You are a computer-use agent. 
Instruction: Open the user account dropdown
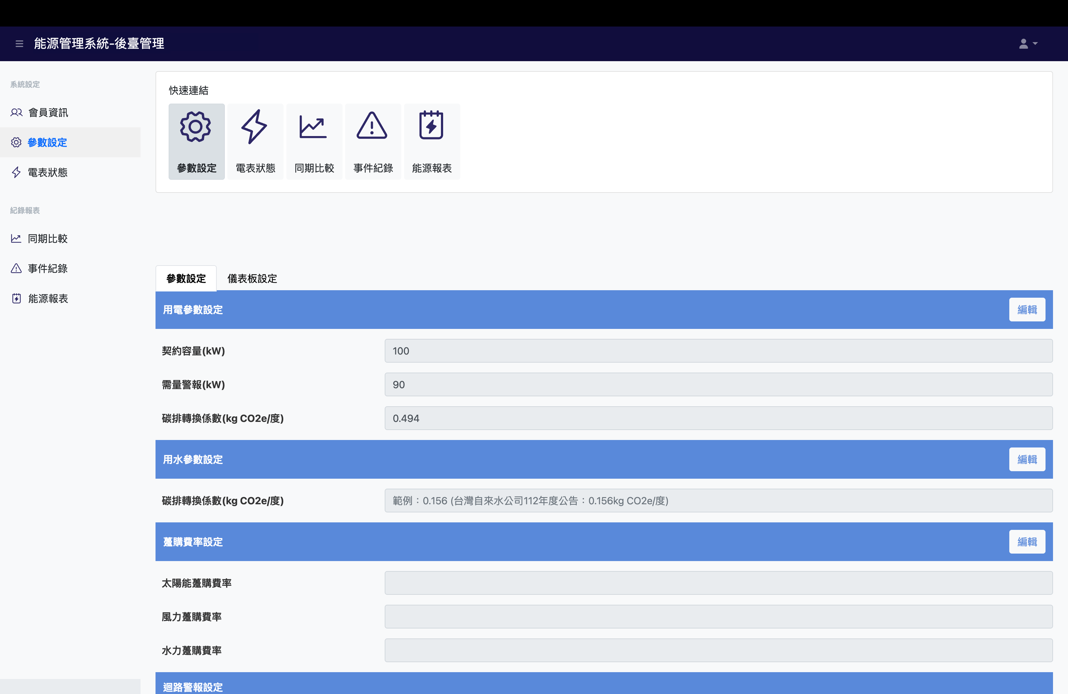point(1028,43)
